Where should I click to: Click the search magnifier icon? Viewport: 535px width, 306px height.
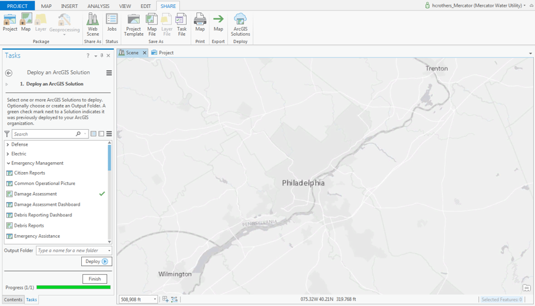(78, 134)
